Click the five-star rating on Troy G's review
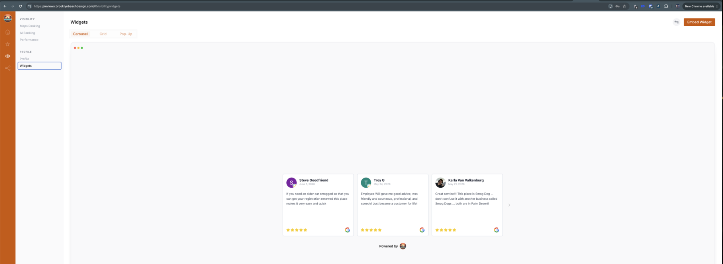 click(371, 230)
